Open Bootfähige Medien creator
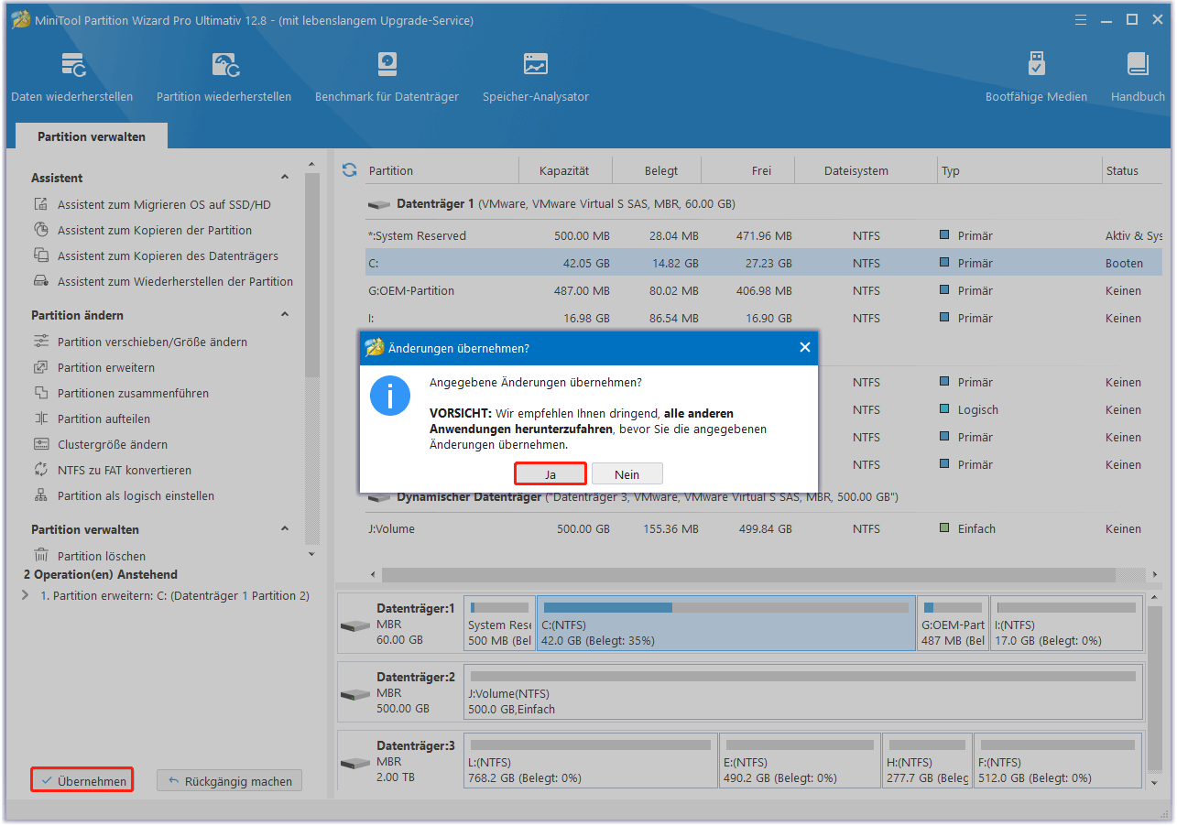Viewport: 1177px width, 826px height. (1036, 77)
